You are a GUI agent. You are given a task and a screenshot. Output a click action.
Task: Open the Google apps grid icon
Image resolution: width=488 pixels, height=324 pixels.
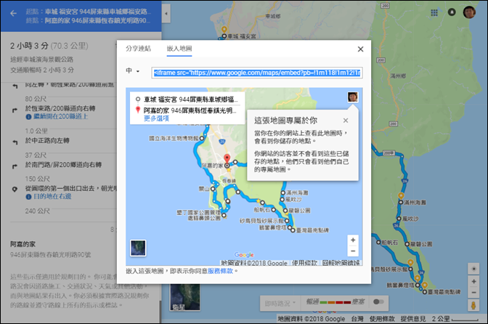[434, 13]
